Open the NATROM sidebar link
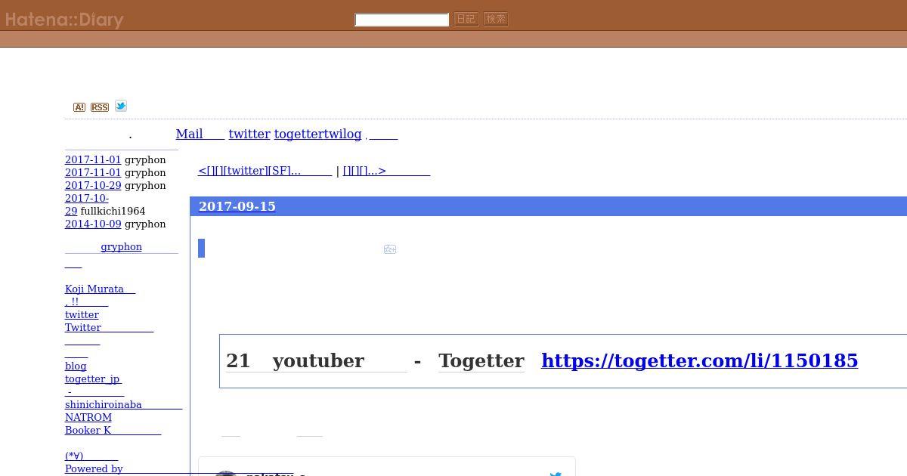907x476 pixels. (x=88, y=417)
